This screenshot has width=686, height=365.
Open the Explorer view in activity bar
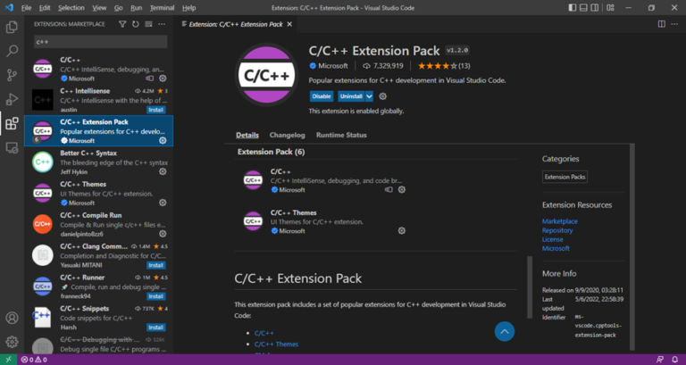point(12,29)
